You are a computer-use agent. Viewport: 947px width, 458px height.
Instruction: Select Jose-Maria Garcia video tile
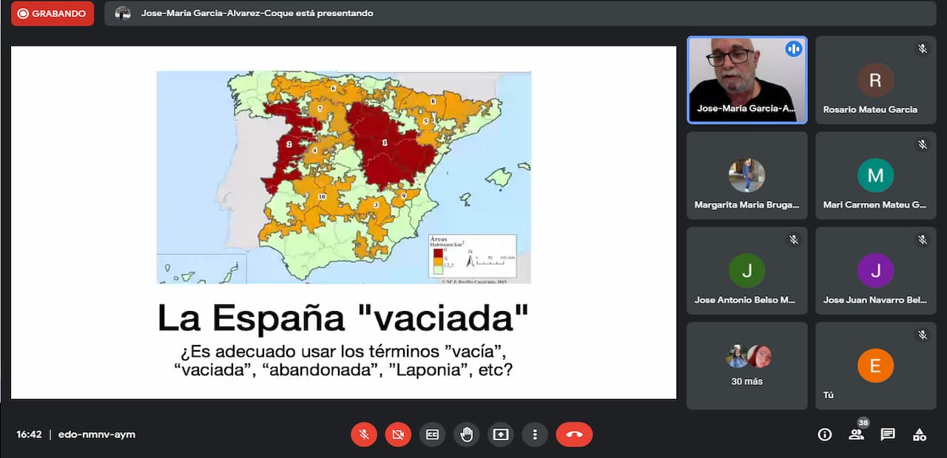coord(747,80)
